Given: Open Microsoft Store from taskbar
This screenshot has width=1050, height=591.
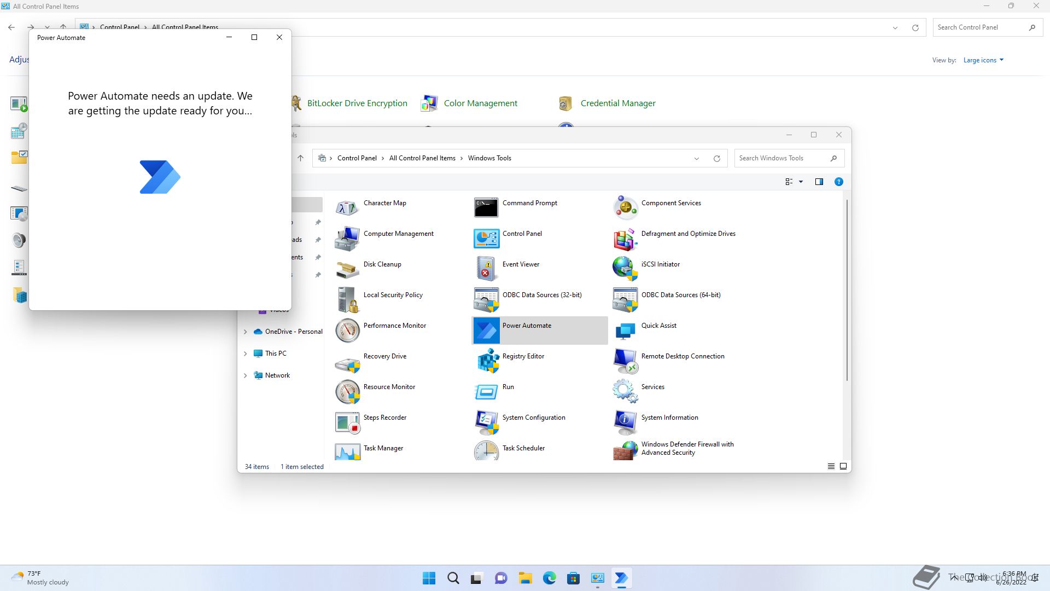Looking at the screenshot, I should pyautogui.click(x=573, y=578).
